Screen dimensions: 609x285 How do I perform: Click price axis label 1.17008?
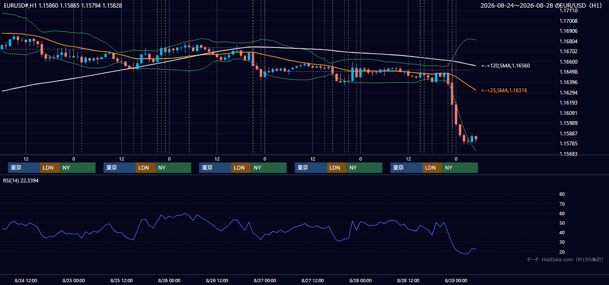pyautogui.click(x=568, y=21)
